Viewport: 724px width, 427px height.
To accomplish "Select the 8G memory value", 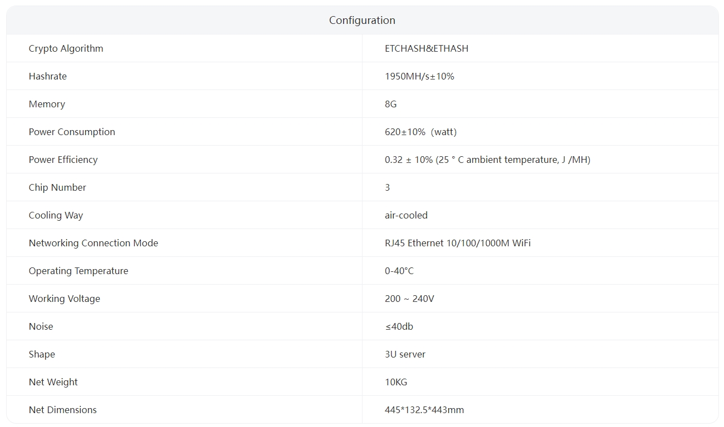I will [x=390, y=104].
